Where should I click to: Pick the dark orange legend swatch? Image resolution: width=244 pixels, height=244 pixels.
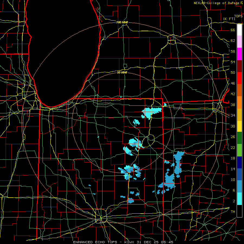[239, 90]
